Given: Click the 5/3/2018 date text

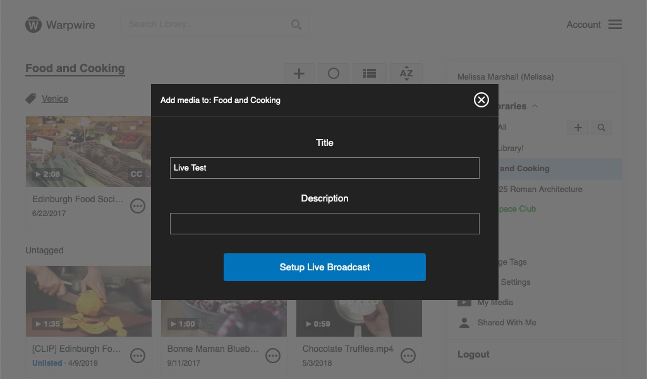Looking at the screenshot, I should [x=317, y=363].
